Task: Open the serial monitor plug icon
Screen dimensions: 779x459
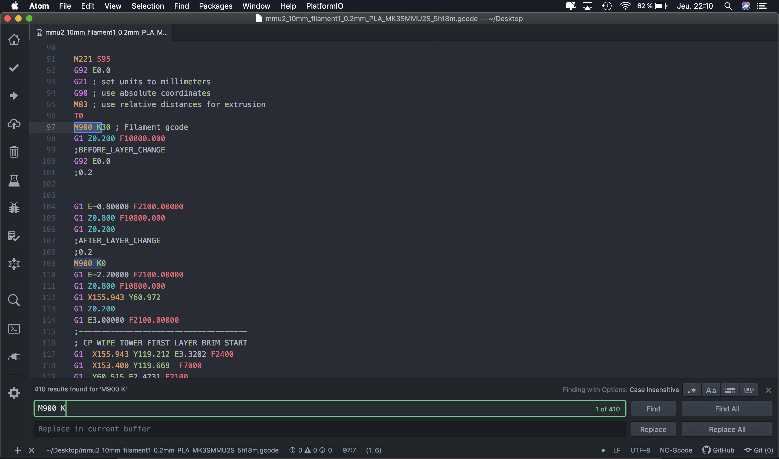Action: (x=14, y=356)
